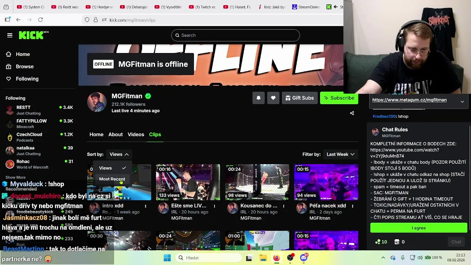The height and width of the screenshot is (265, 471).
Task: Open Firefox from the taskbar
Action: [x=276, y=258]
